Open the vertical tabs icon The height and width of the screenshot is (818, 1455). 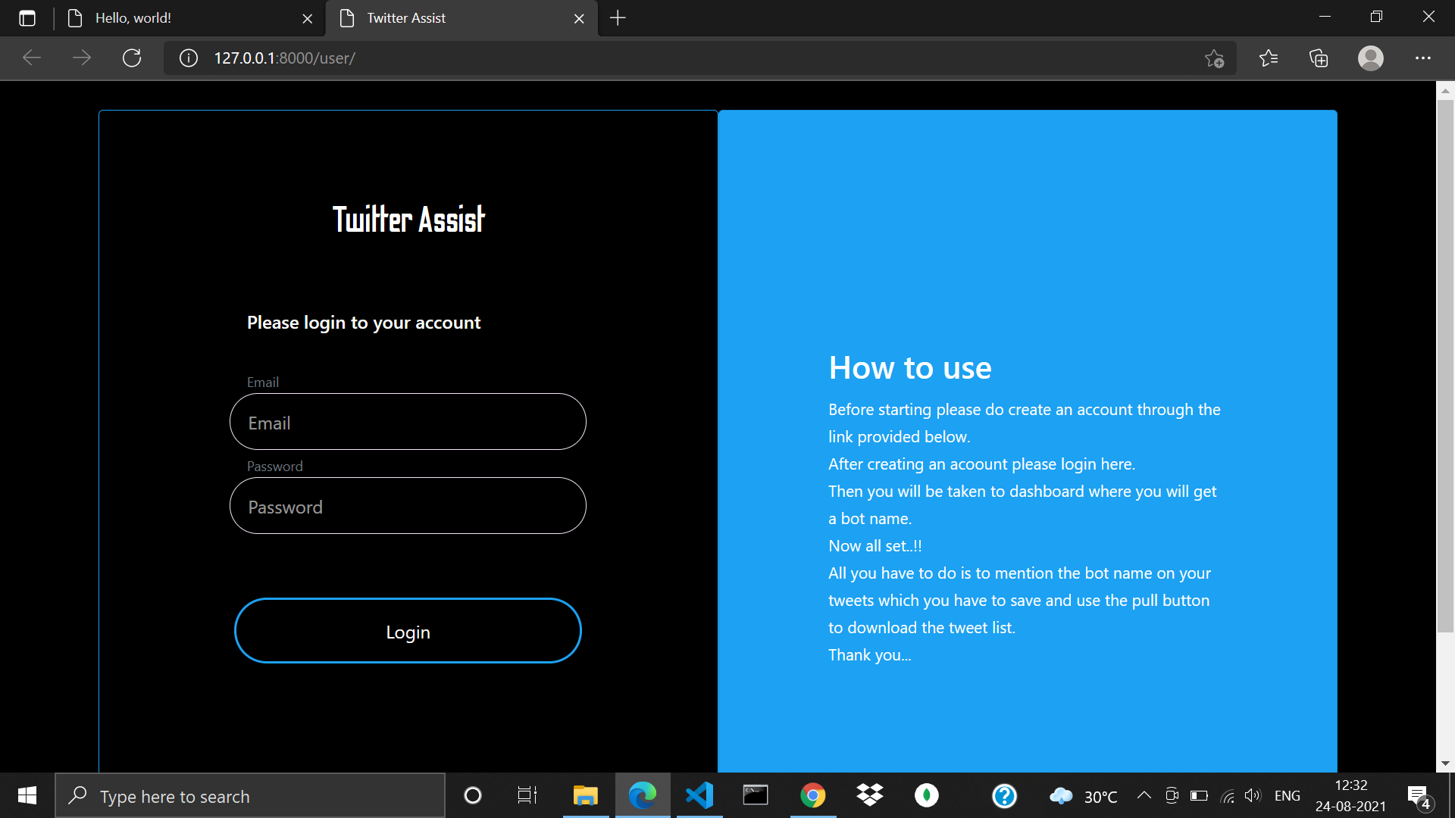27,18
